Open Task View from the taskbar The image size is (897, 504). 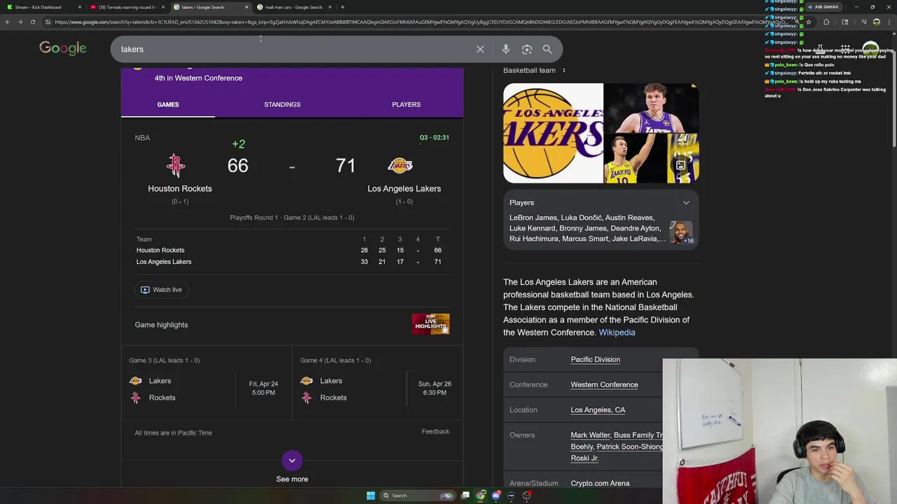click(465, 496)
